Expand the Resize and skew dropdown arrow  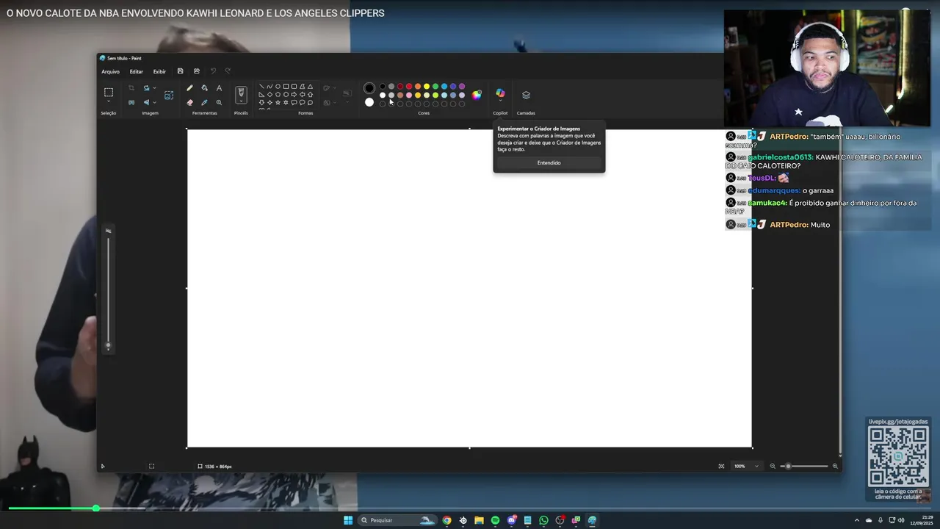tap(154, 87)
